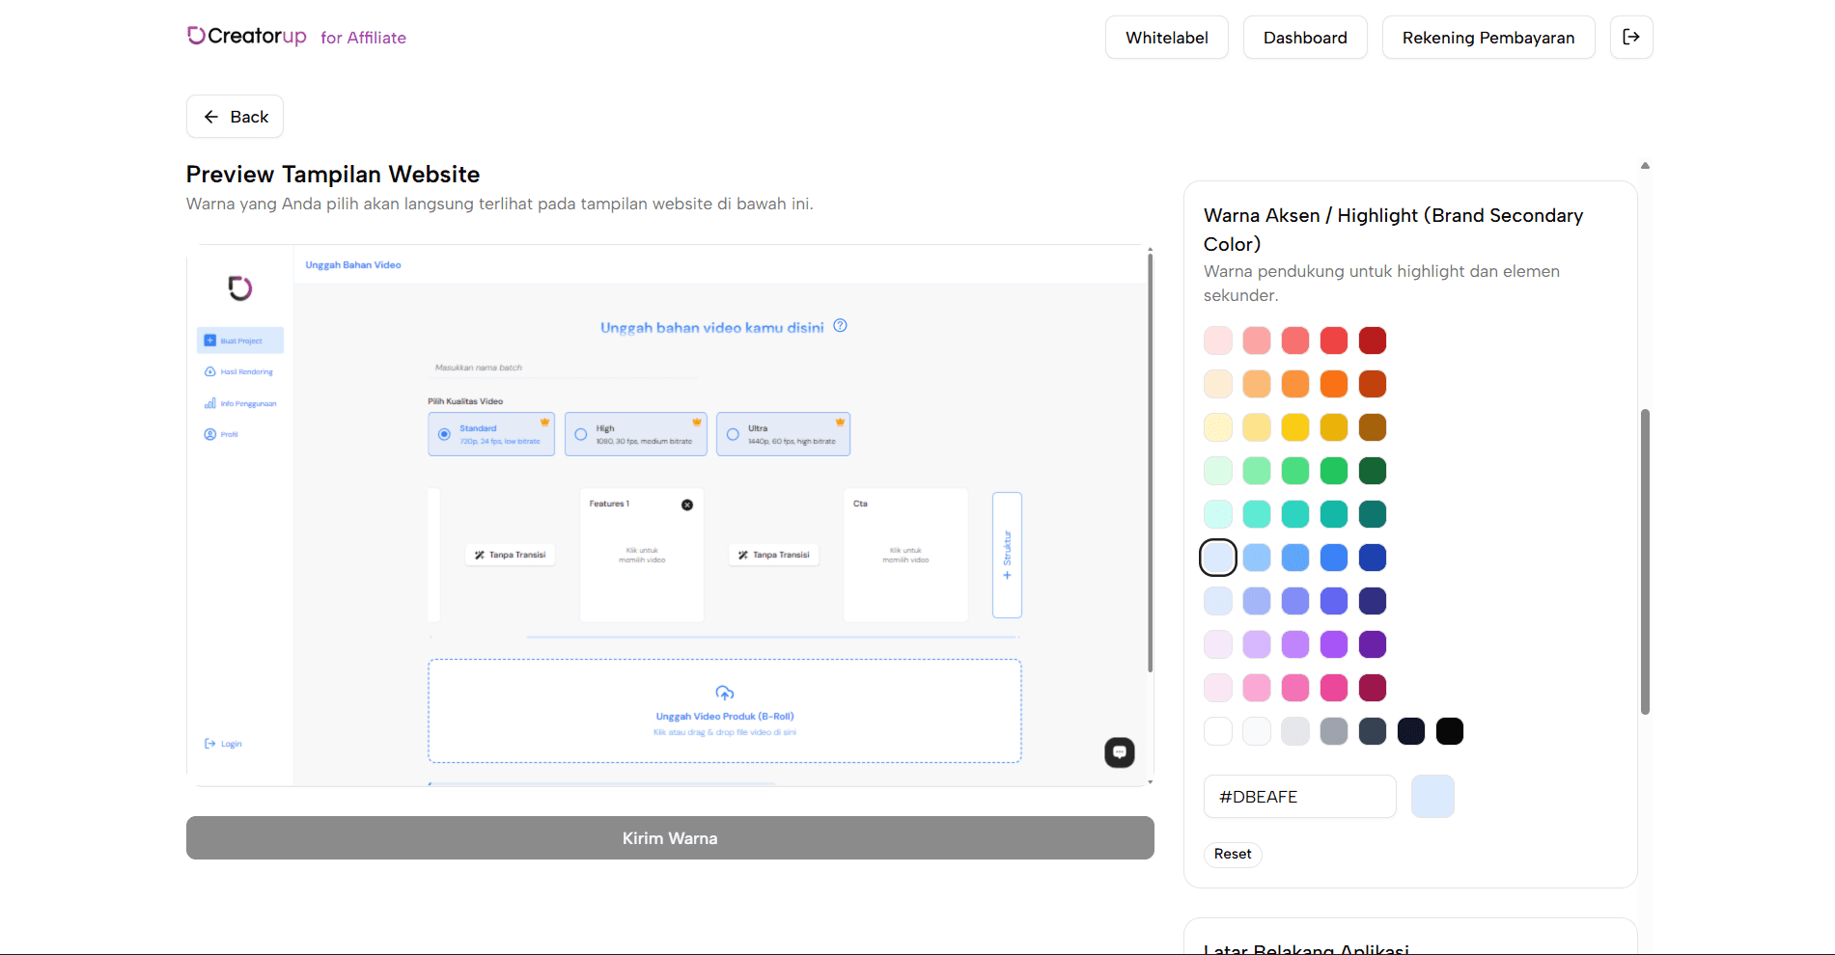Image resolution: width=1835 pixels, height=955 pixels.
Task: Close the Features 1 card with the X icon
Action: pos(687,505)
